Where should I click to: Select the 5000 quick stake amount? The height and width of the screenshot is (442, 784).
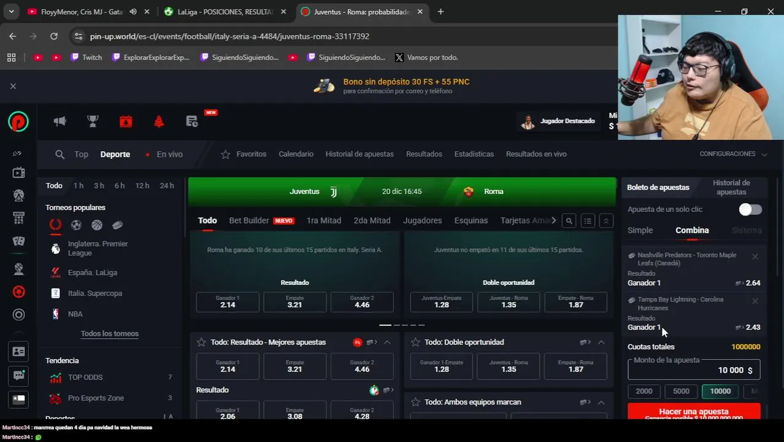(x=681, y=391)
